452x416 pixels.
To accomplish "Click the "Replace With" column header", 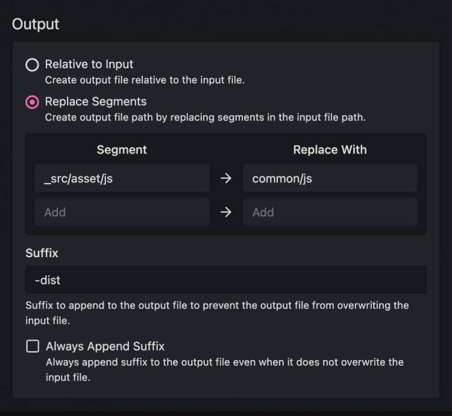I will point(330,149).
